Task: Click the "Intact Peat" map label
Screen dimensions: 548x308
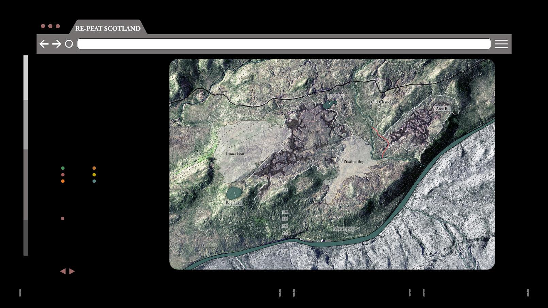Action: click(235, 153)
